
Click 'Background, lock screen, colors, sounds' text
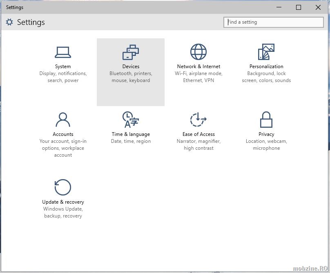point(266,77)
